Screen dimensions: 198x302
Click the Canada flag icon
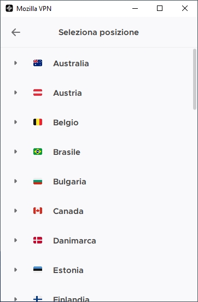click(38, 211)
